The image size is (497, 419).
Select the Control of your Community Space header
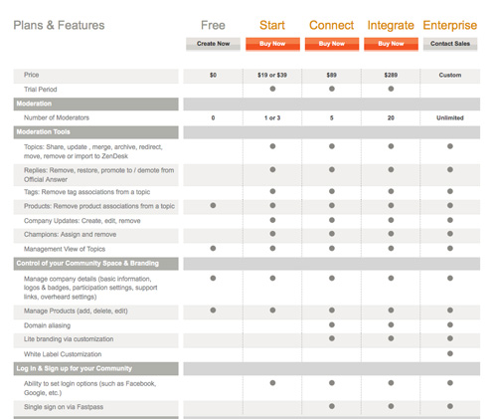[96, 264]
